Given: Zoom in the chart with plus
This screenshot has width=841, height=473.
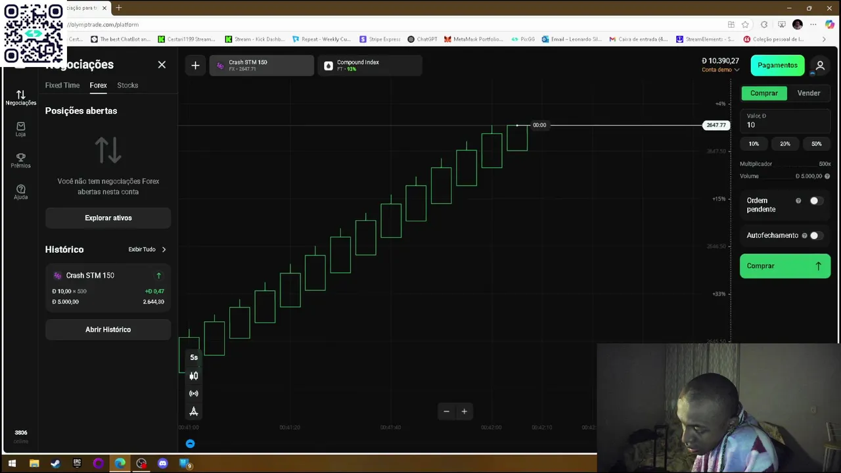Looking at the screenshot, I should coord(464,411).
